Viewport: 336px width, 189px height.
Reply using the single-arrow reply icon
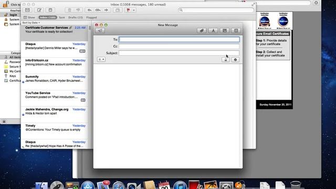point(89,10)
